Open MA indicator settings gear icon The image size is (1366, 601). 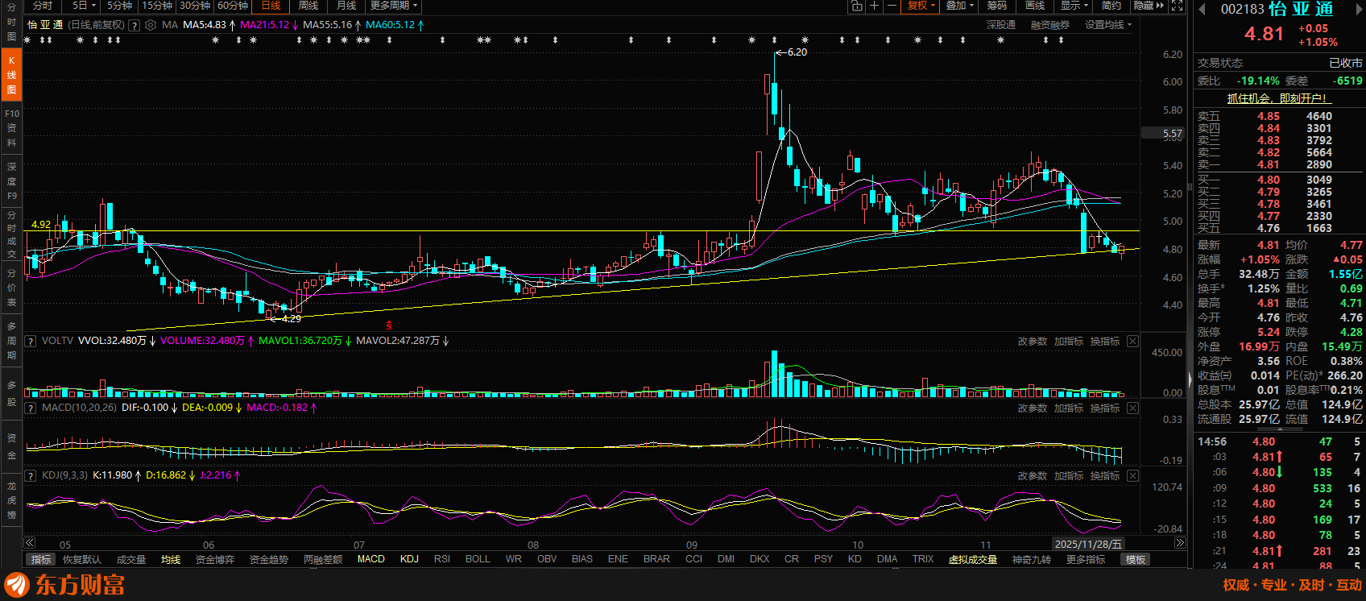click(151, 25)
